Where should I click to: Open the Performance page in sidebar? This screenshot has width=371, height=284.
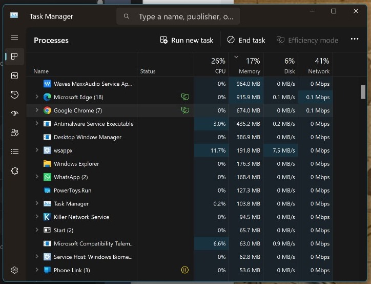pyautogui.click(x=14, y=75)
